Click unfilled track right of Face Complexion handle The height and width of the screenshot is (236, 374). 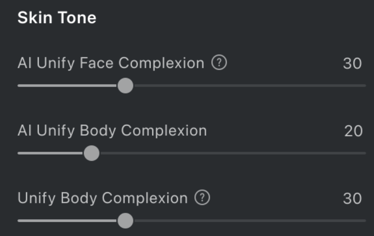246,86
